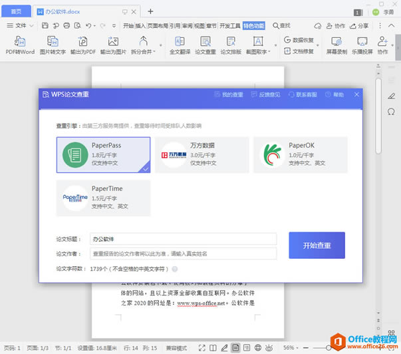Click the fullscreen icon in status bar

pyautogui.click(x=202, y=347)
